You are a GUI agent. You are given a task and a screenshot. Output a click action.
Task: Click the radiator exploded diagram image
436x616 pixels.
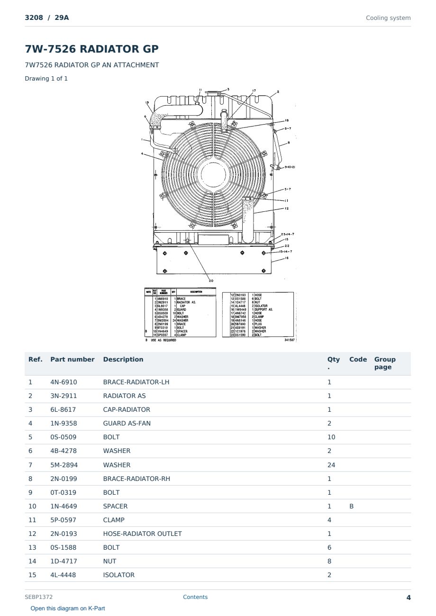pos(218,216)
